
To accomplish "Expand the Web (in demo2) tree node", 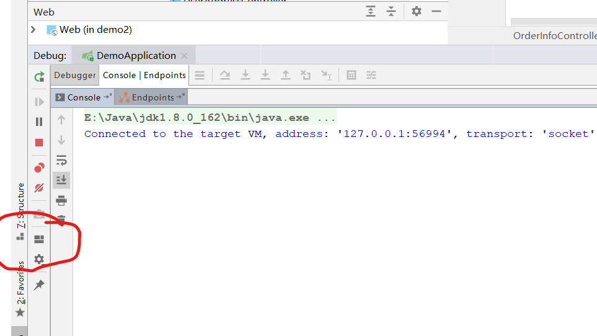I will (x=33, y=30).
